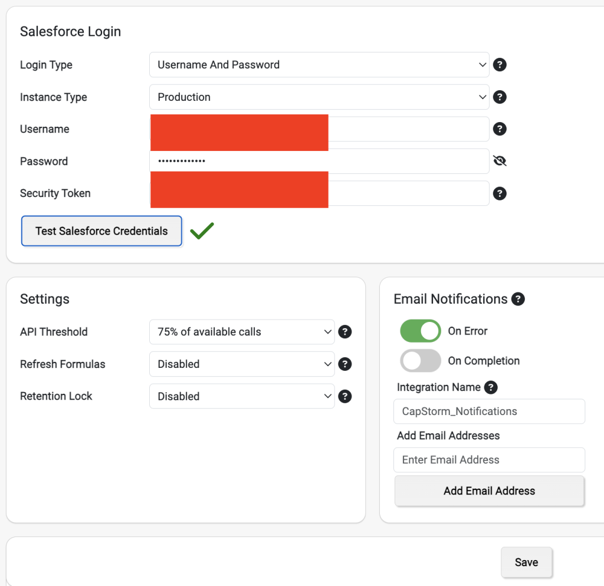Open help icon for Security Token
Image resolution: width=604 pixels, height=586 pixels.
click(500, 193)
